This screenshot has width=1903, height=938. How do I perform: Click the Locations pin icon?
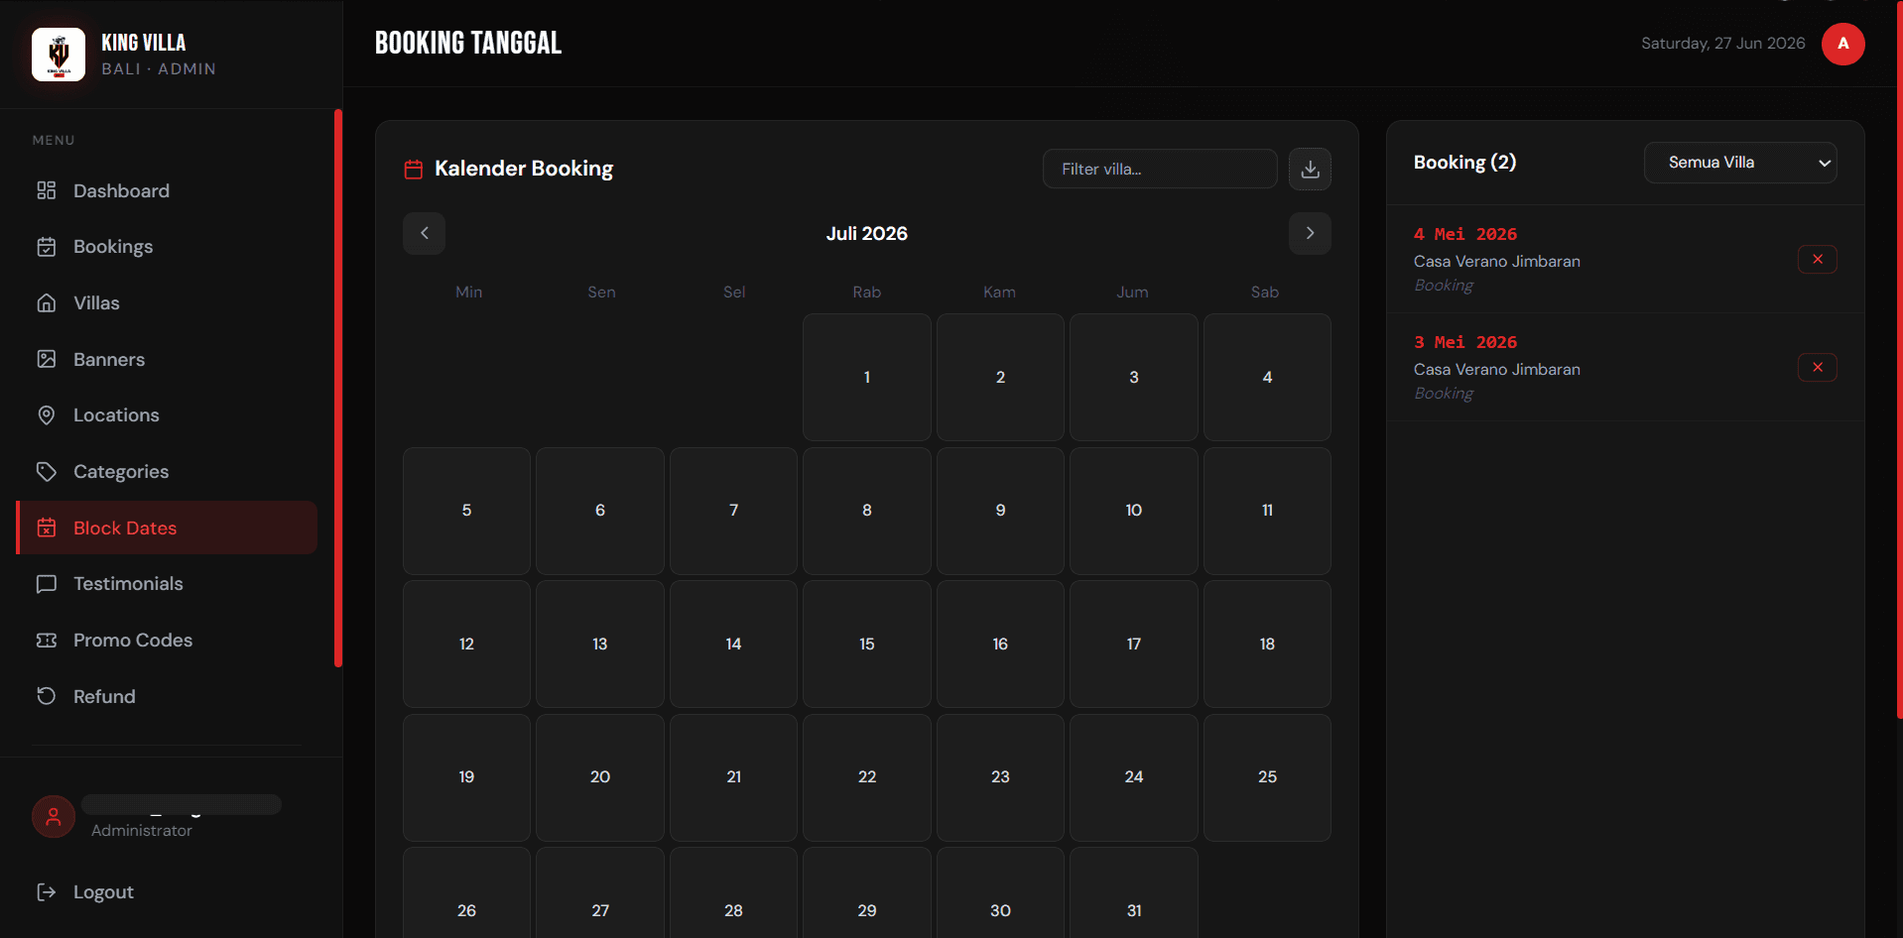(47, 415)
